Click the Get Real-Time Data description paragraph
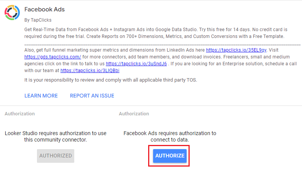This screenshot has height=170, width=302. coord(156,33)
